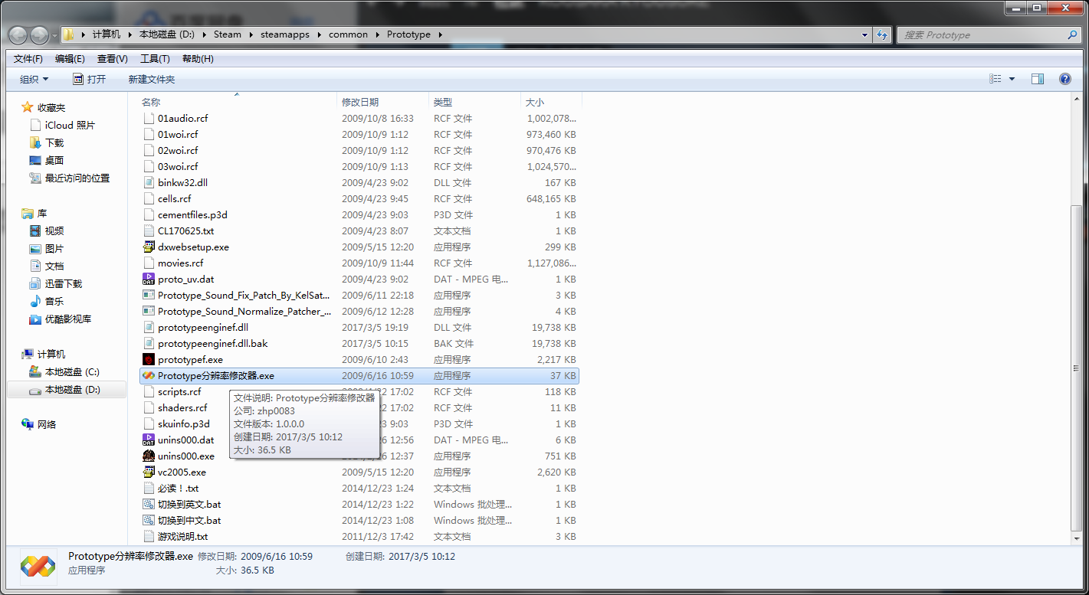Open the 工具(T) menu
The width and height of the screenshot is (1089, 595).
(155, 59)
